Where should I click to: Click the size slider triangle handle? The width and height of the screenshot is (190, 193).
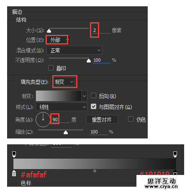tap(49, 31)
